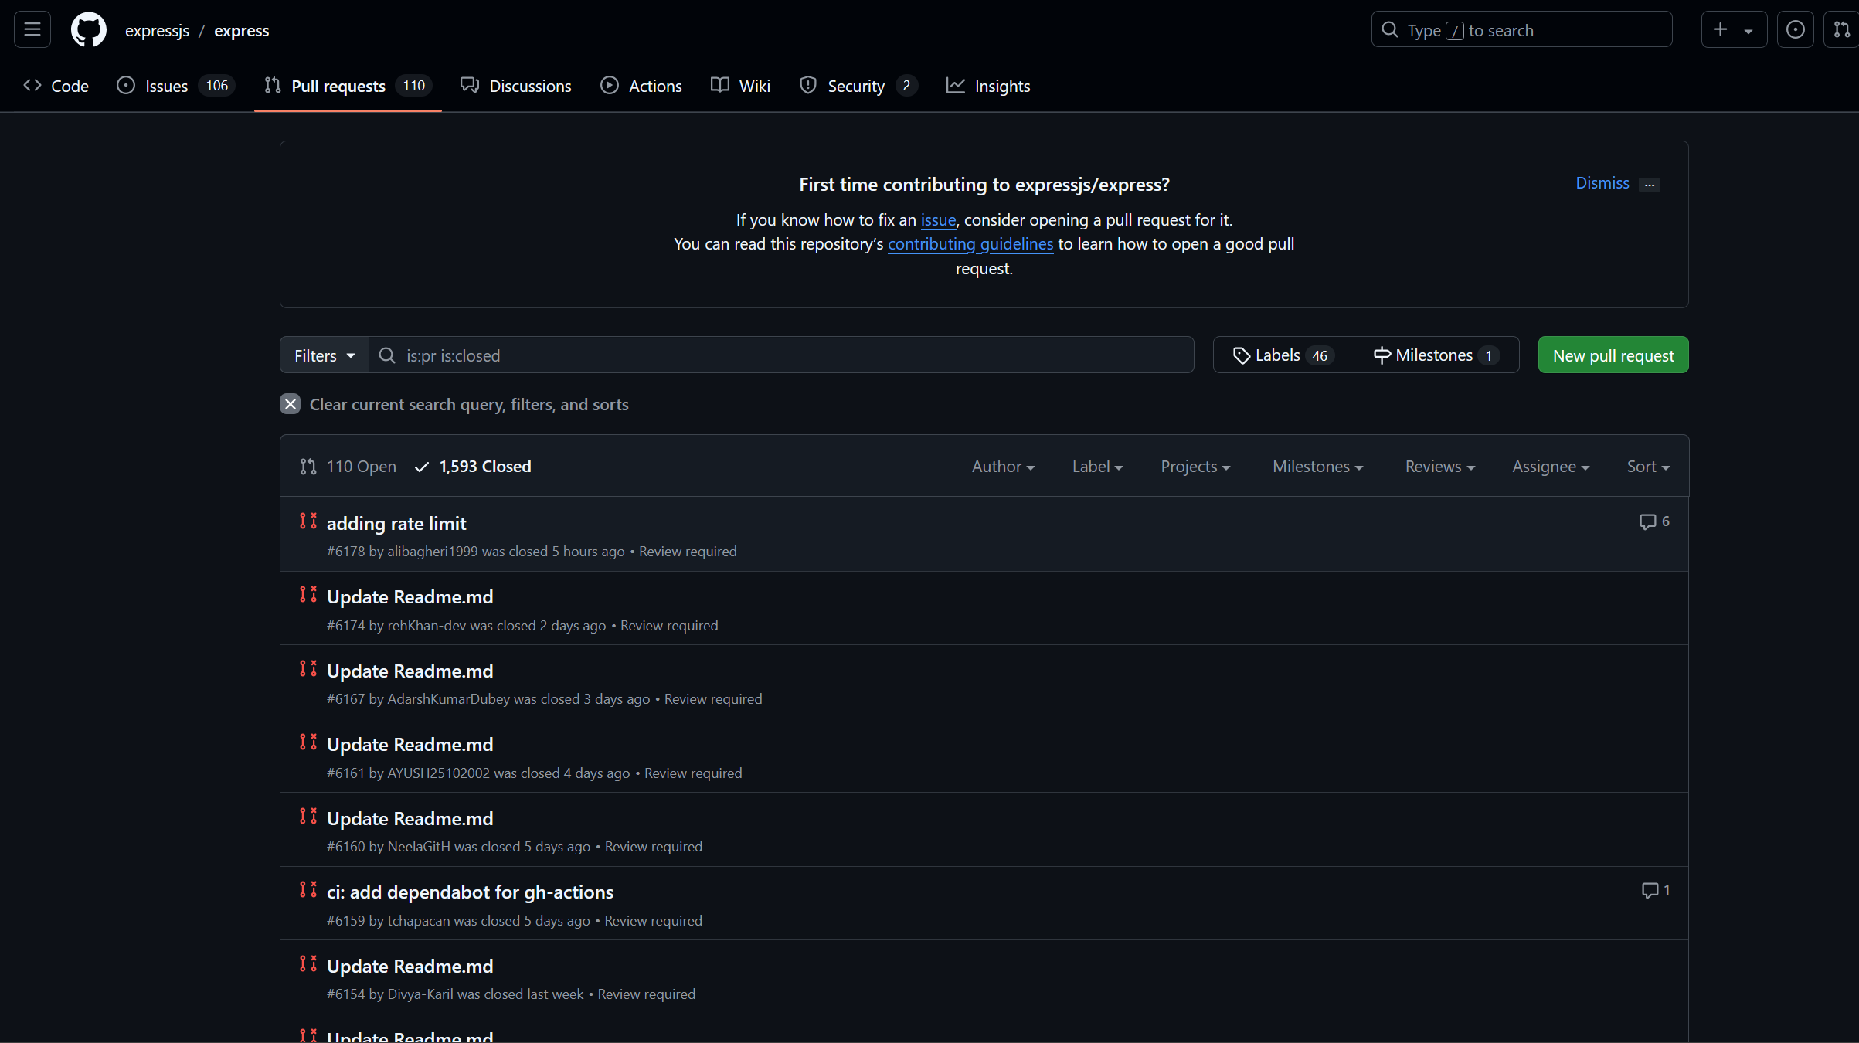Go to the Issues tab
The image size is (1859, 1043).
(x=166, y=86)
